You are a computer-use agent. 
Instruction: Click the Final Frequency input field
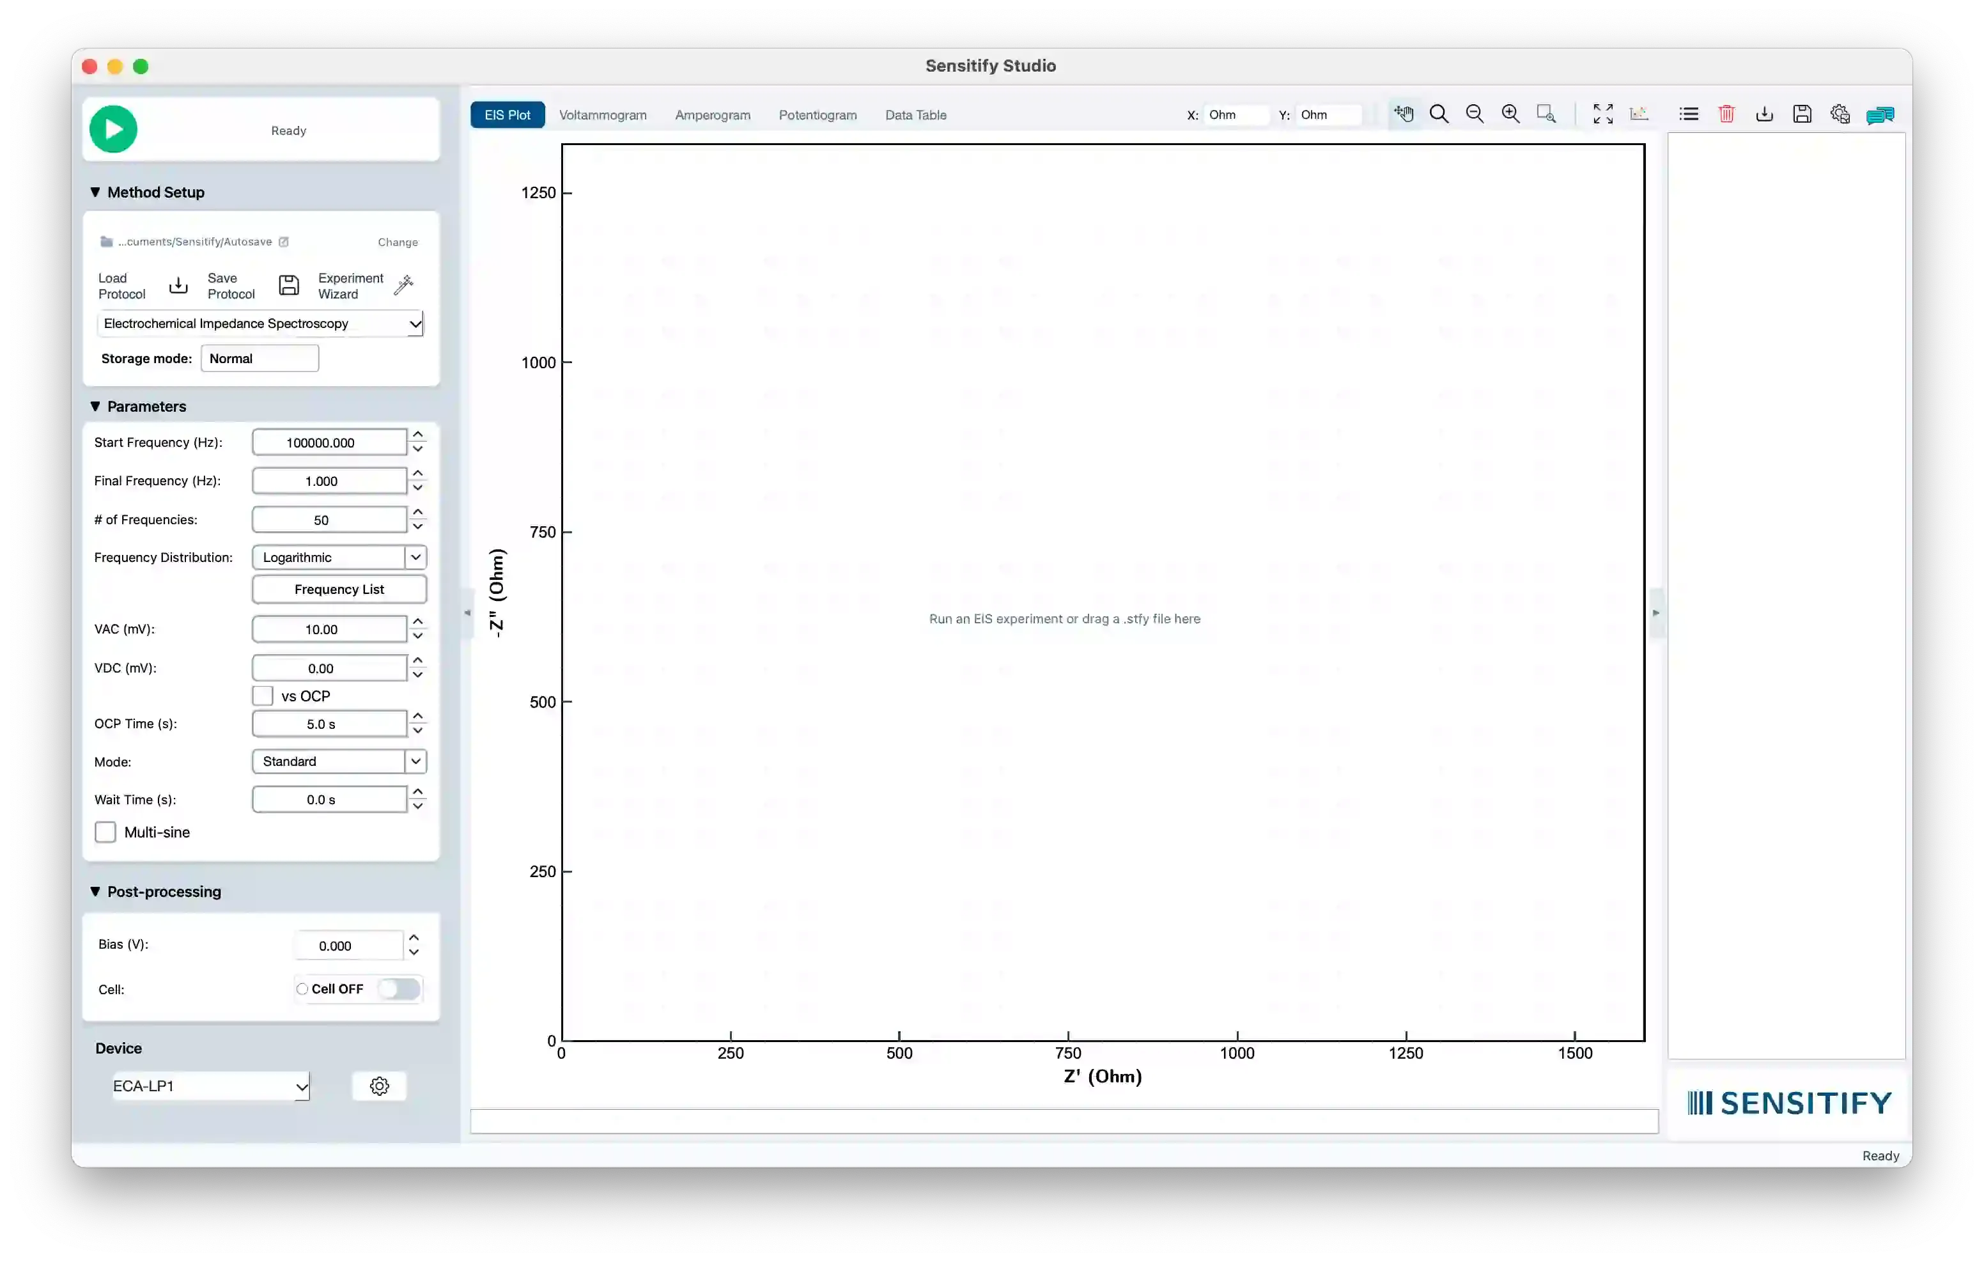click(329, 481)
